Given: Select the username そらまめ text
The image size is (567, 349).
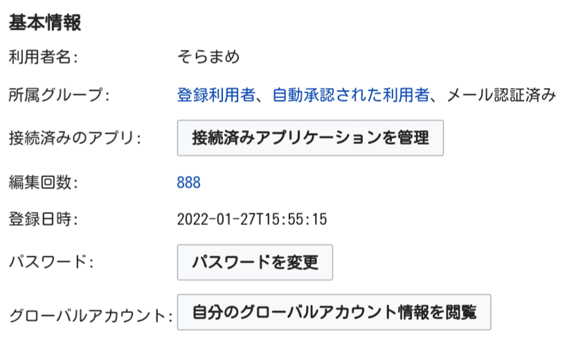Looking at the screenshot, I should tap(208, 57).
